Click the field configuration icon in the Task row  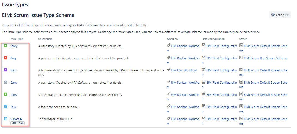[204, 107]
